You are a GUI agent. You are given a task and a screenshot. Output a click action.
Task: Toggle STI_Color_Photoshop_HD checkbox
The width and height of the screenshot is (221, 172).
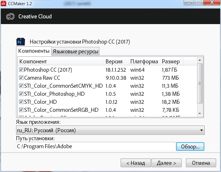pos(21,94)
